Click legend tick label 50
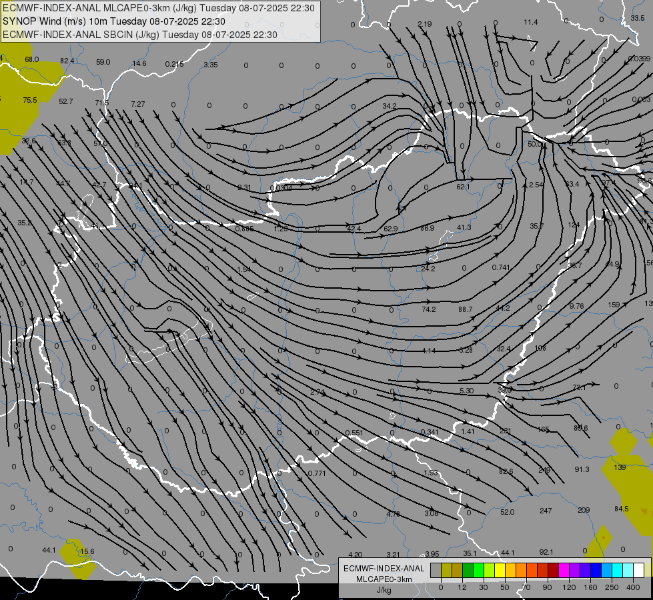 point(505,587)
